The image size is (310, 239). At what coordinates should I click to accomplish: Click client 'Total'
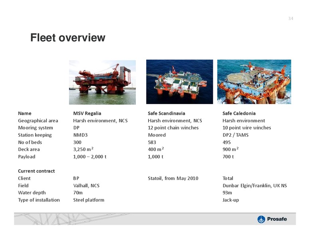pyautogui.click(x=228, y=178)
